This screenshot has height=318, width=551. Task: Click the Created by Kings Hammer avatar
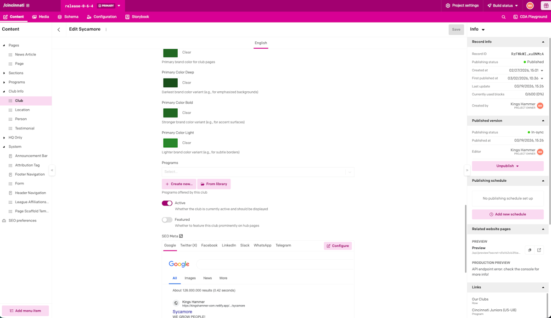coord(540,106)
